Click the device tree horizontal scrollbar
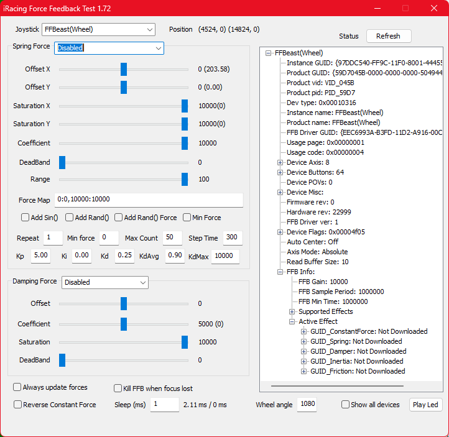 [337, 386]
